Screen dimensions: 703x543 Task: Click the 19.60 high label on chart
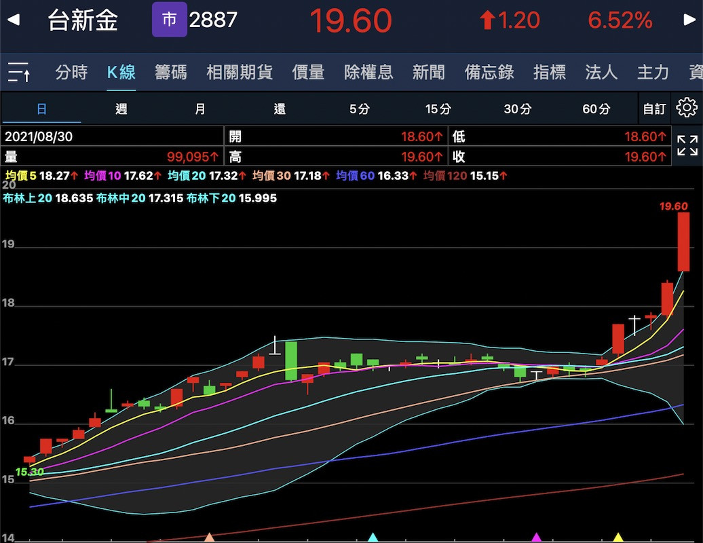[x=673, y=206]
